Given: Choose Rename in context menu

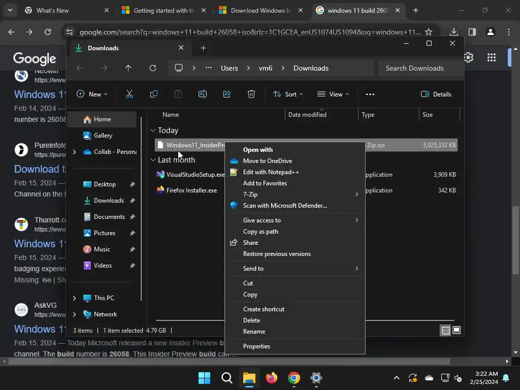Looking at the screenshot, I should coord(295,332).
